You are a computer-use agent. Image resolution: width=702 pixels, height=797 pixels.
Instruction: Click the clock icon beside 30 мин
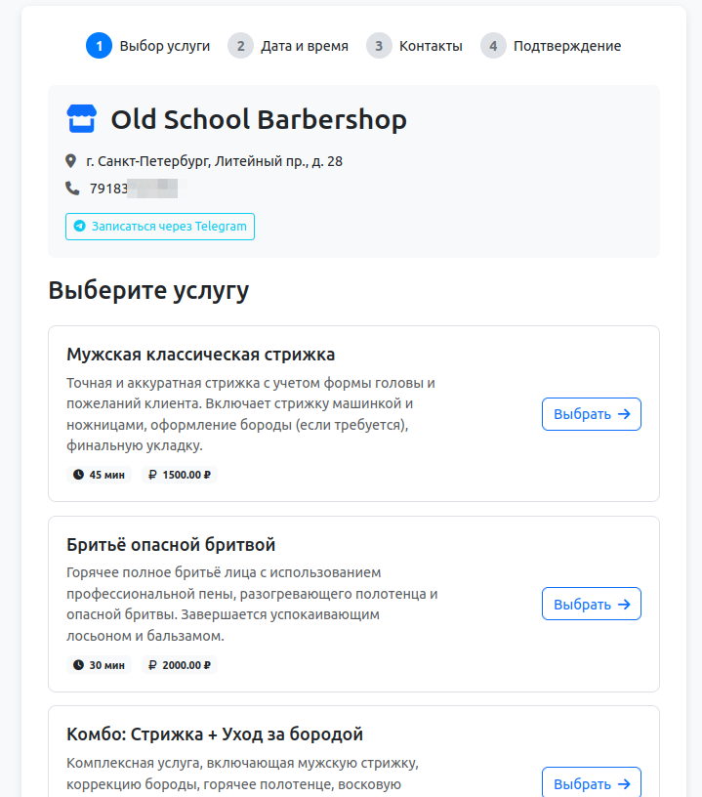click(78, 665)
